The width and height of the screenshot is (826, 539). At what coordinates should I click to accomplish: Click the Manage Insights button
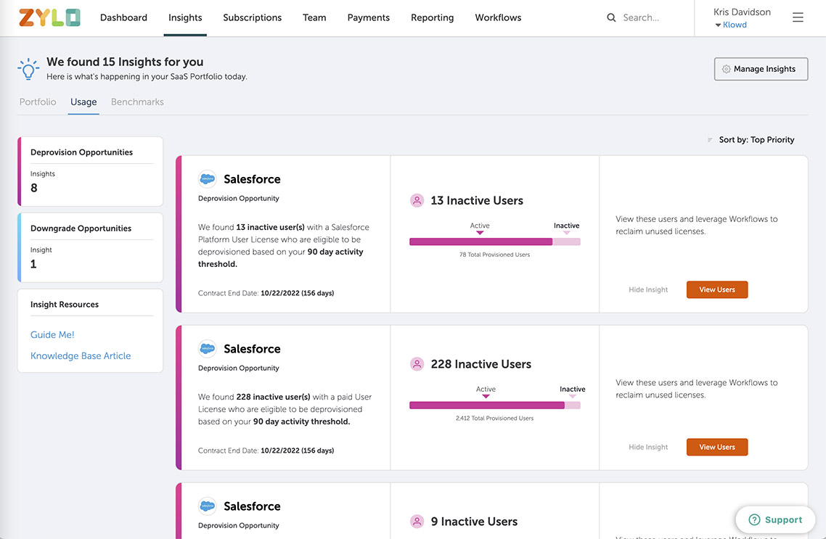click(761, 69)
